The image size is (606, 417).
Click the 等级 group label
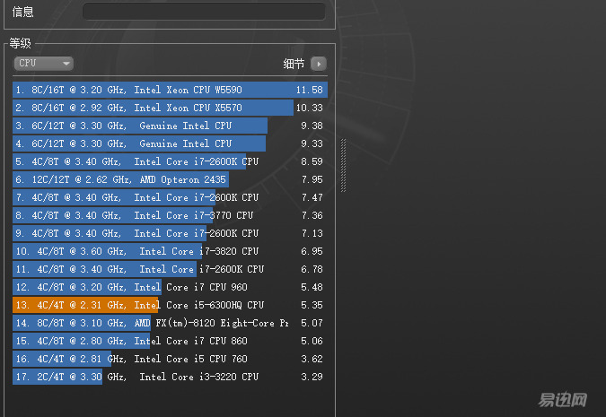(x=20, y=43)
